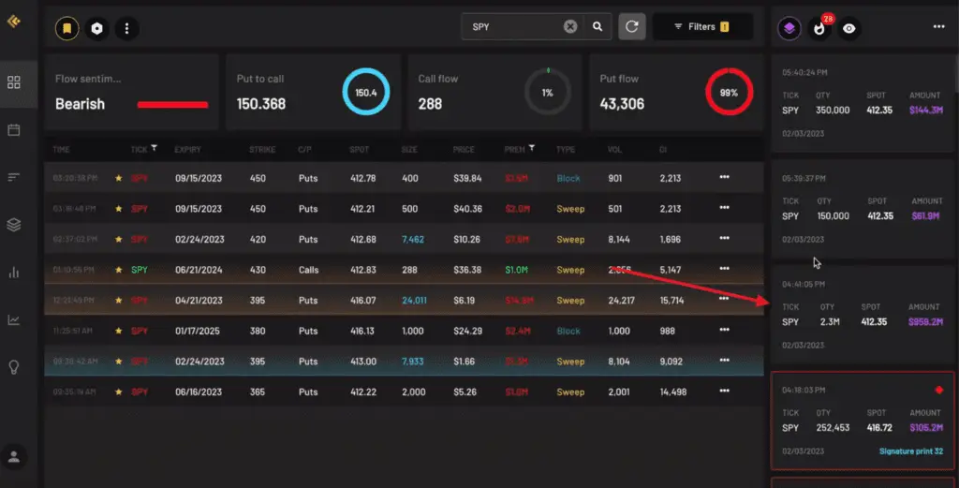
Task: Open the right panel horizontal dots menu
Action: (x=938, y=26)
